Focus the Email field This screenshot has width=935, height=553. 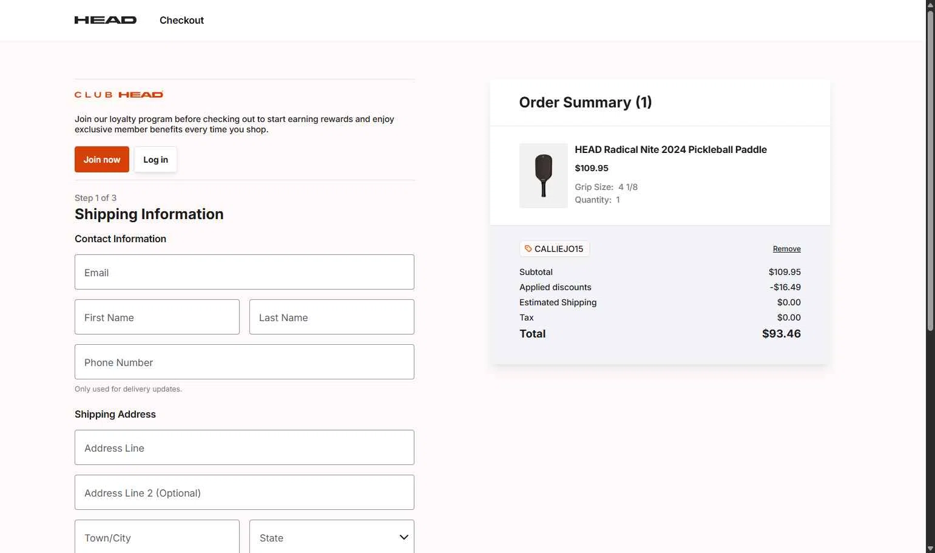click(245, 272)
